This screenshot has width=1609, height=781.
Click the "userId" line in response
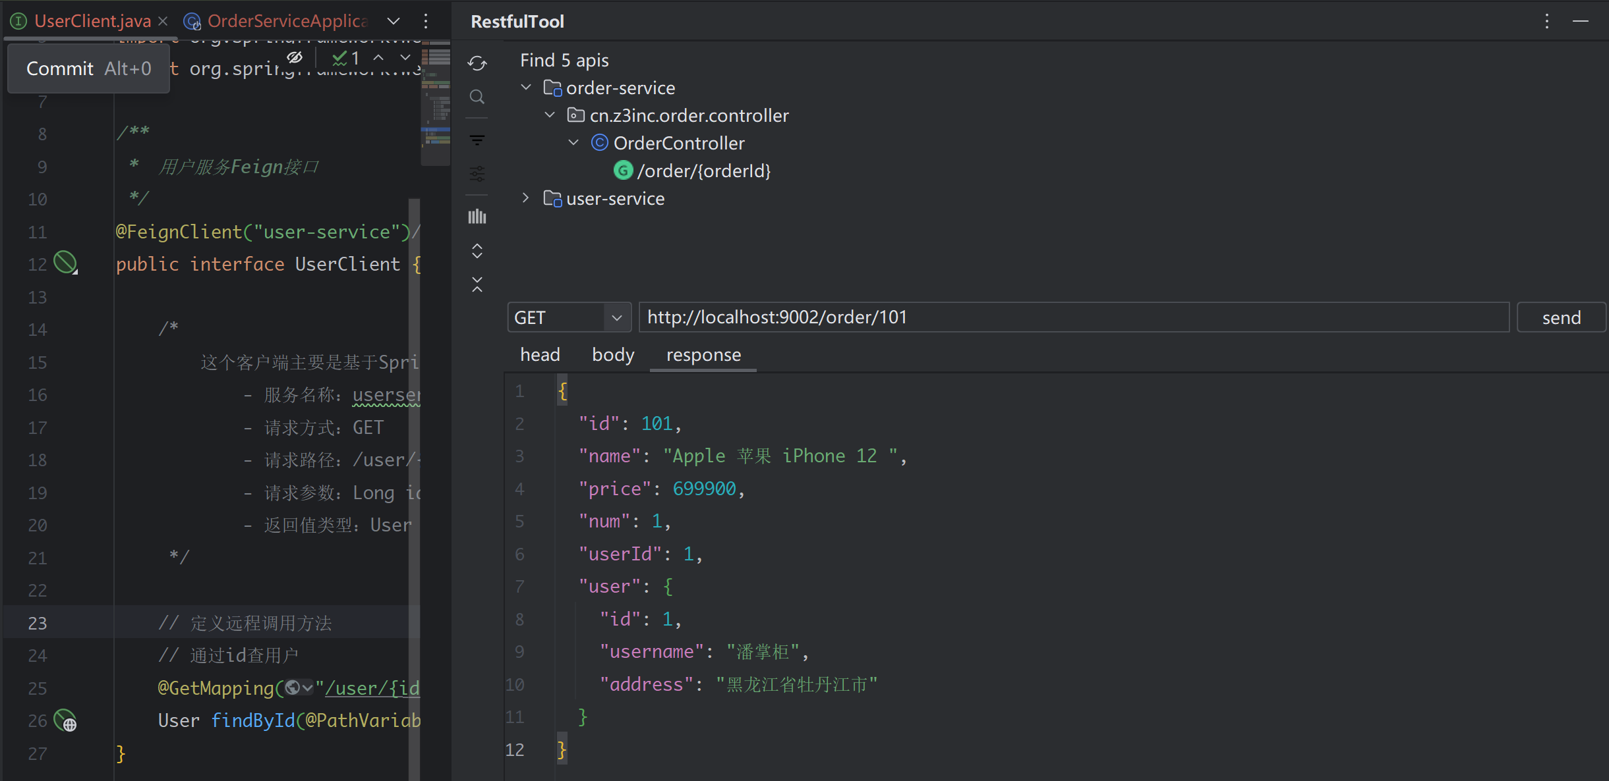(x=640, y=554)
